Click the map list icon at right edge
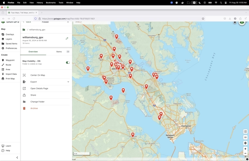249x161 pixels. click(x=245, y=131)
